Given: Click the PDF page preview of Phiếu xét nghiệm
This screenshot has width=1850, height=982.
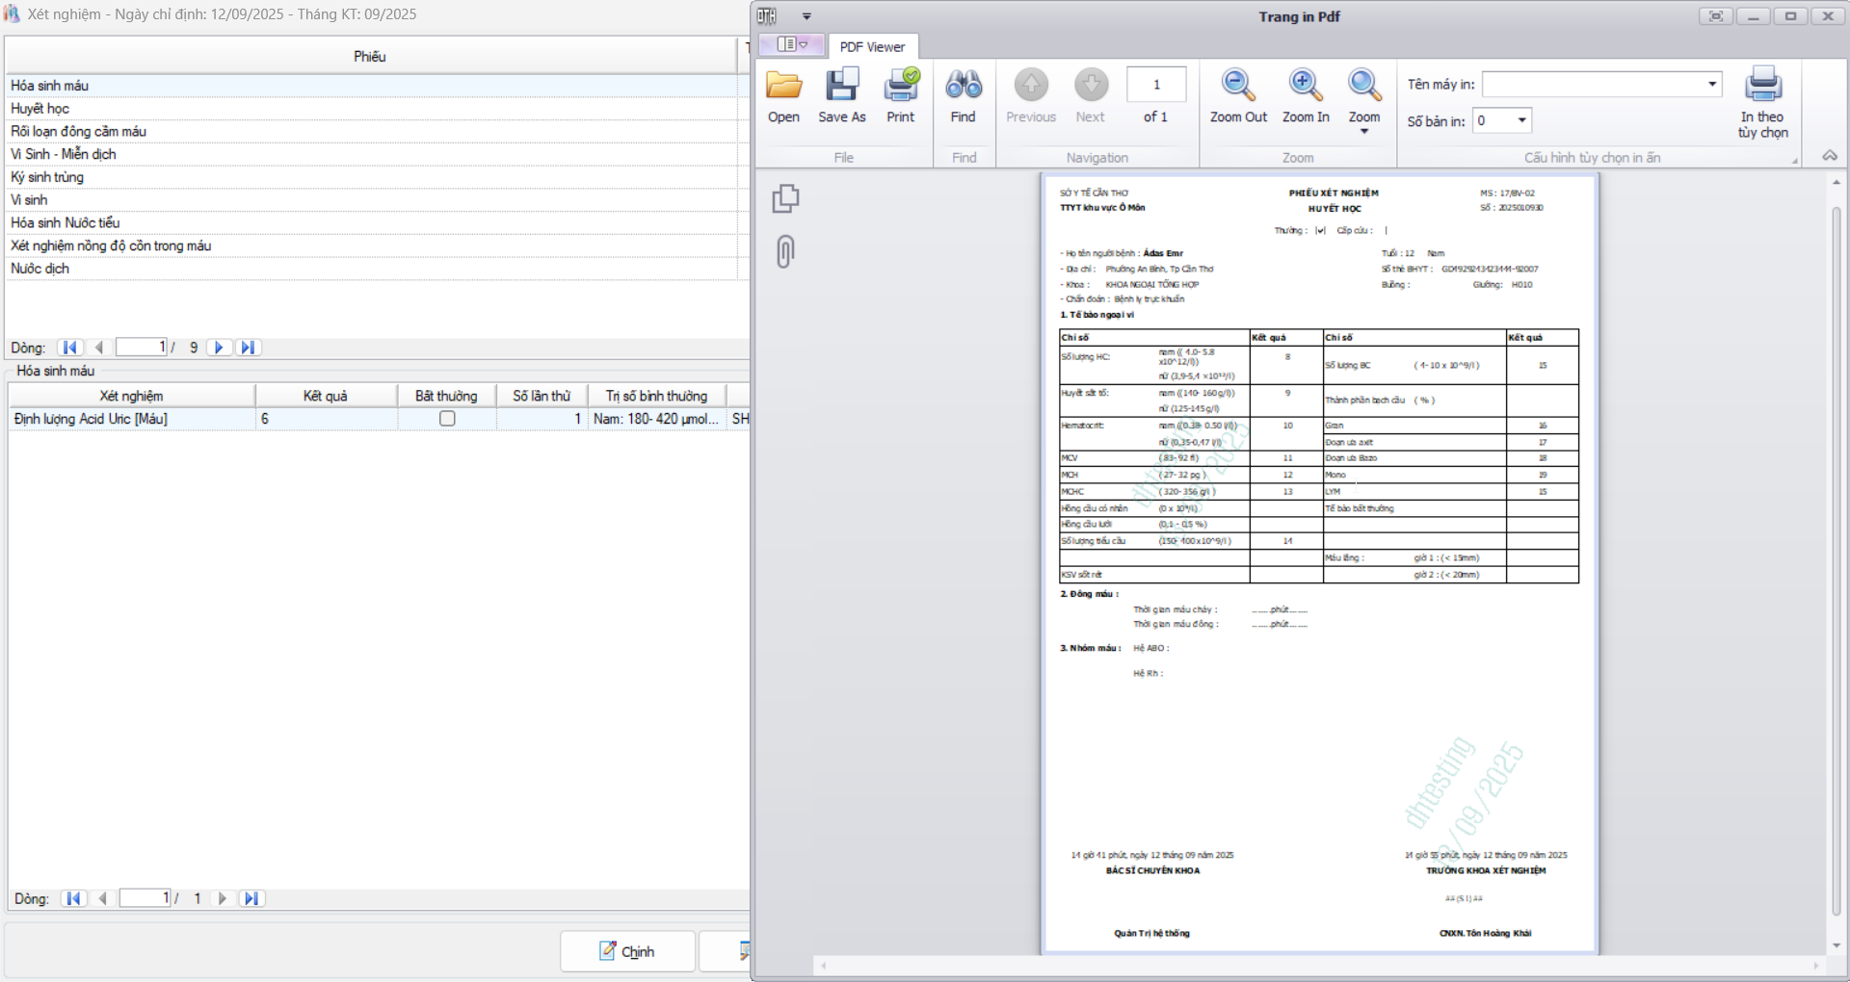Looking at the screenshot, I should pos(1319,563).
